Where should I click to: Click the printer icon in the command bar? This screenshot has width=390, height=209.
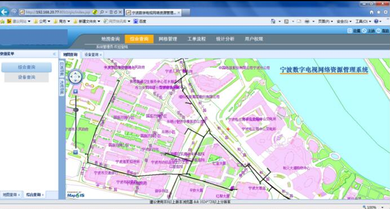click(307, 21)
